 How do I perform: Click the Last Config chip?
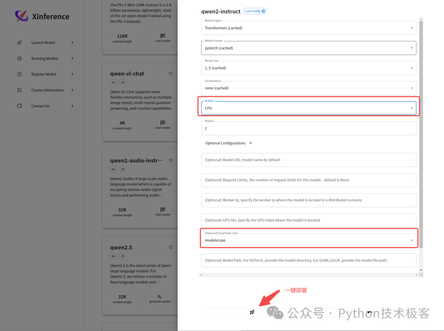(x=254, y=11)
